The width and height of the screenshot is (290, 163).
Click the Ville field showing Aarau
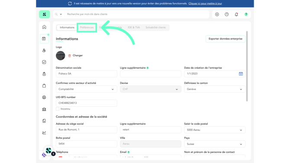point(151,144)
